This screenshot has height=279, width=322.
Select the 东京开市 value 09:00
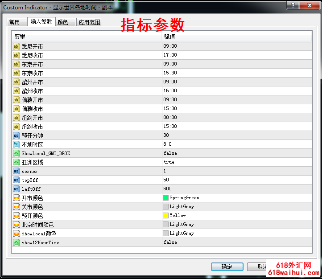click(x=170, y=64)
